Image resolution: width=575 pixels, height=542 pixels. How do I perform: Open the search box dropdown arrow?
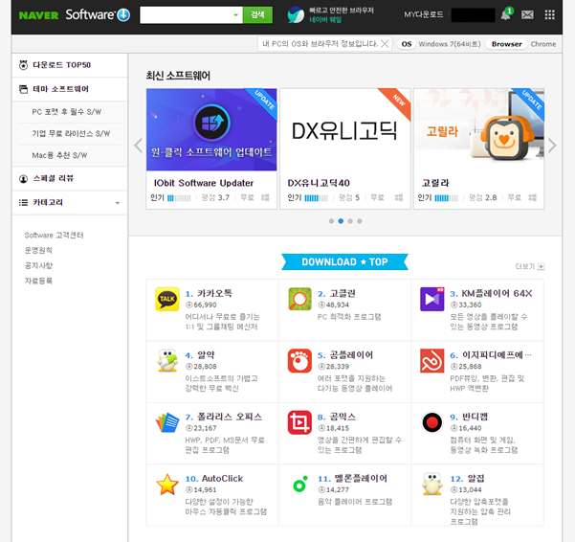(235, 15)
